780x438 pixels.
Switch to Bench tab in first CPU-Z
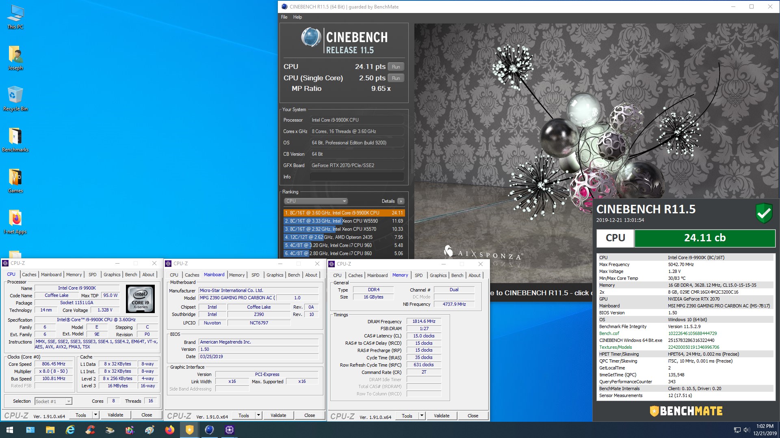[131, 275]
